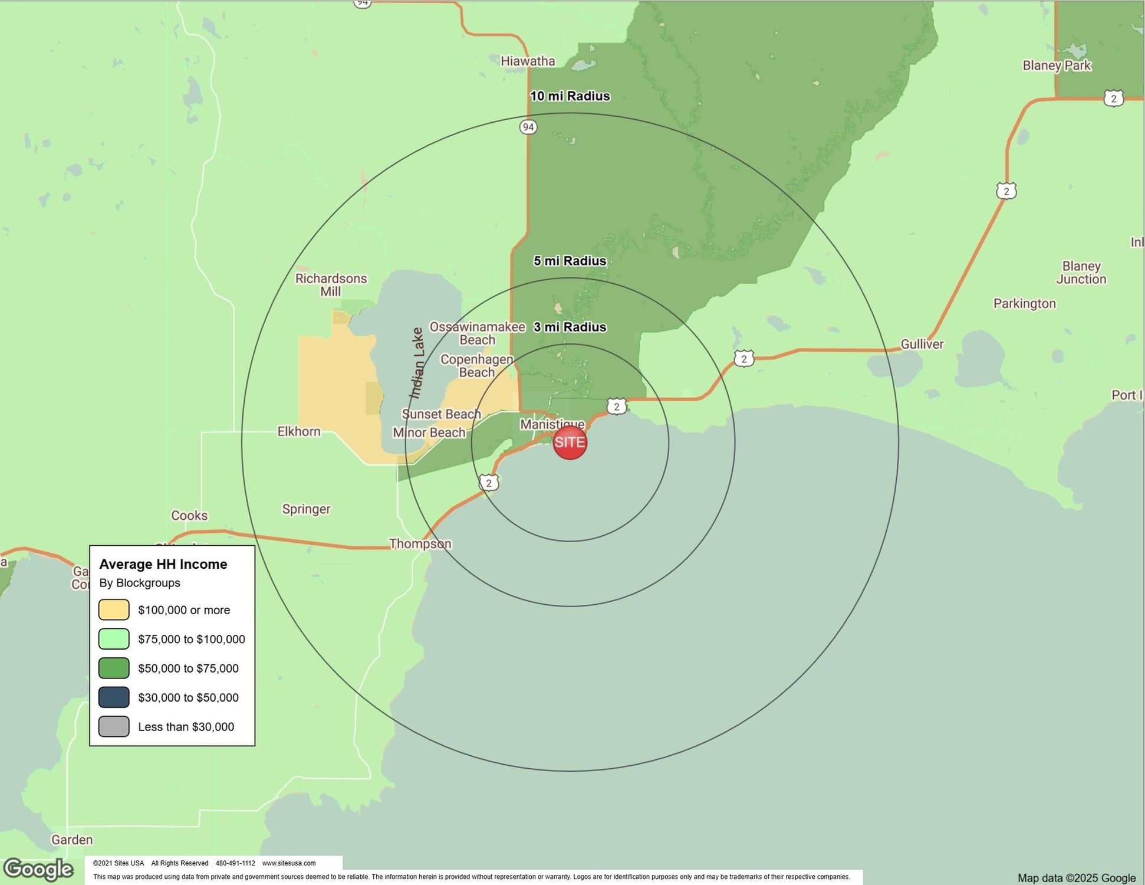Click the Indian Lake label
The height and width of the screenshot is (885, 1145).
click(x=417, y=363)
